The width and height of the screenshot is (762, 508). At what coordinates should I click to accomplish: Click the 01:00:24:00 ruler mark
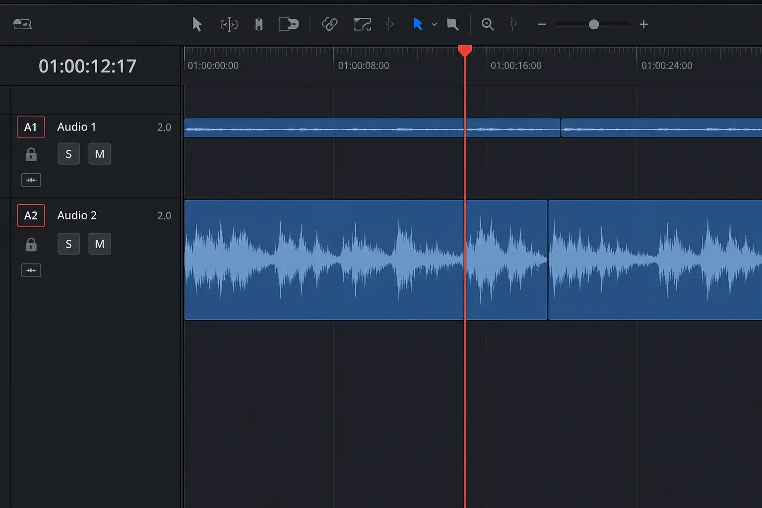667,65
